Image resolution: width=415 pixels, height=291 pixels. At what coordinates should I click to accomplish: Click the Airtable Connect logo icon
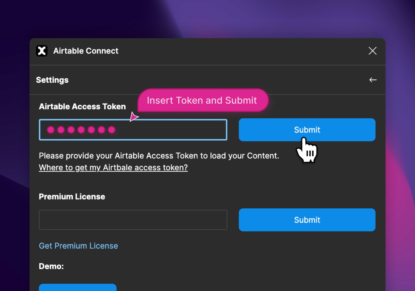(42, 51)
